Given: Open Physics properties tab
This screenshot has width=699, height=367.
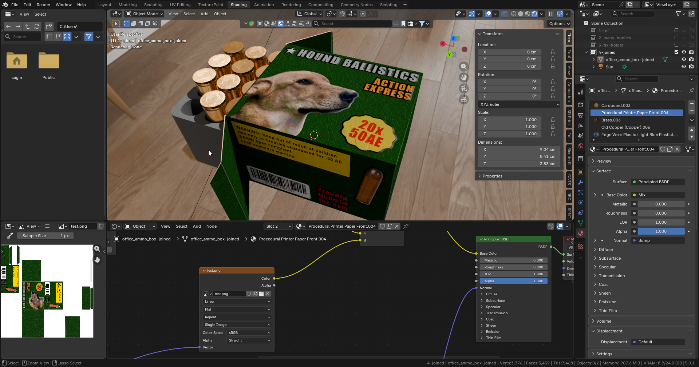Looking at the screenshot, I should point(581,203).
